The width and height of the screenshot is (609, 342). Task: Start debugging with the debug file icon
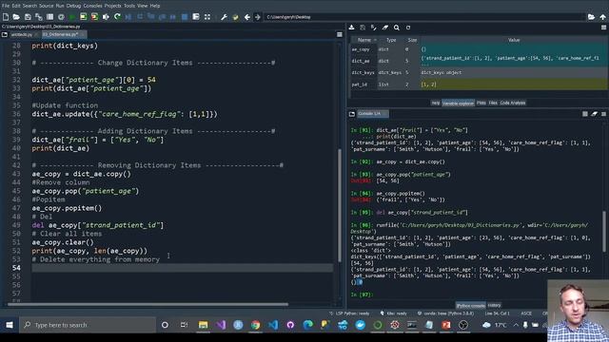pos(128,17)
